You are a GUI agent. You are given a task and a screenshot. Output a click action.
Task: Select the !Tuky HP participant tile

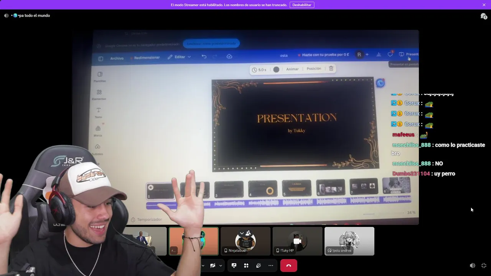(x=297, y=241)
